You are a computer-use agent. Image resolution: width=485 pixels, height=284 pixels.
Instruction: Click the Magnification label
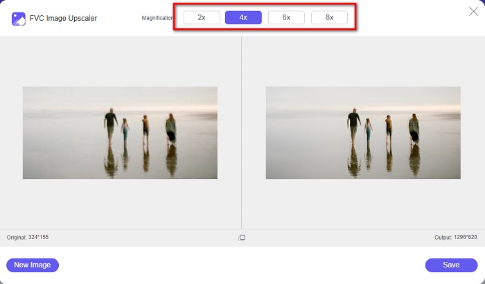(157, 18)
